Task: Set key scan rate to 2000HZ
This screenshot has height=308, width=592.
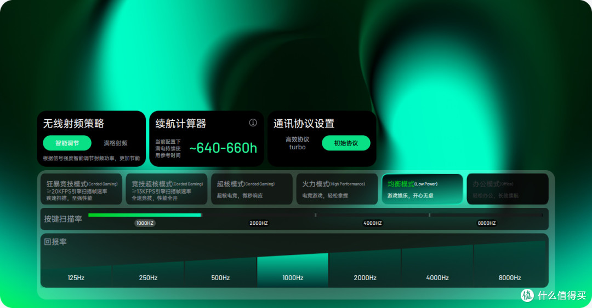Action: (259, 223)
